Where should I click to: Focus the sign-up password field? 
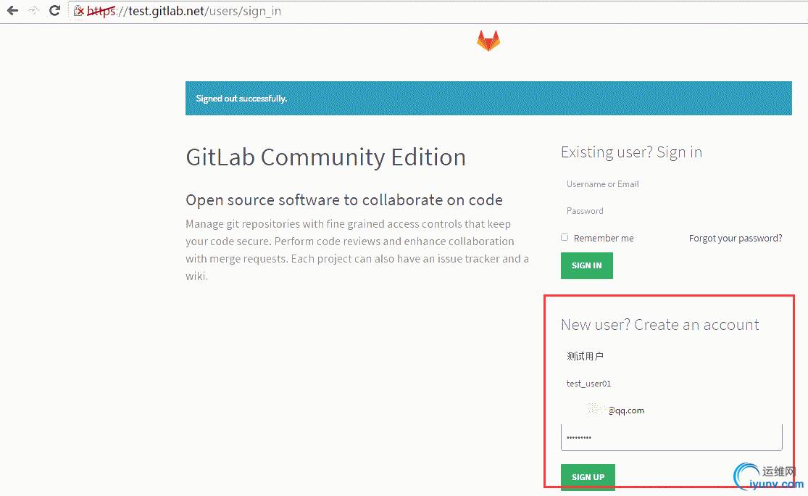(672, 437)
